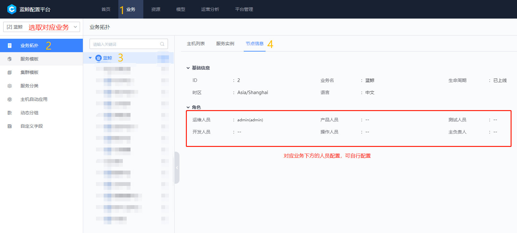Select the 蓝鲸 root tree node
Viewport: 517px width, 233px height.
pyautogui.click(x=128, y=58)
